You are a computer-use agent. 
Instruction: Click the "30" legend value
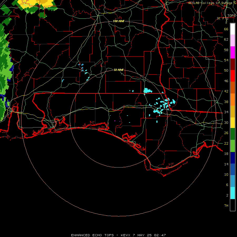click(x=226, y=122)
